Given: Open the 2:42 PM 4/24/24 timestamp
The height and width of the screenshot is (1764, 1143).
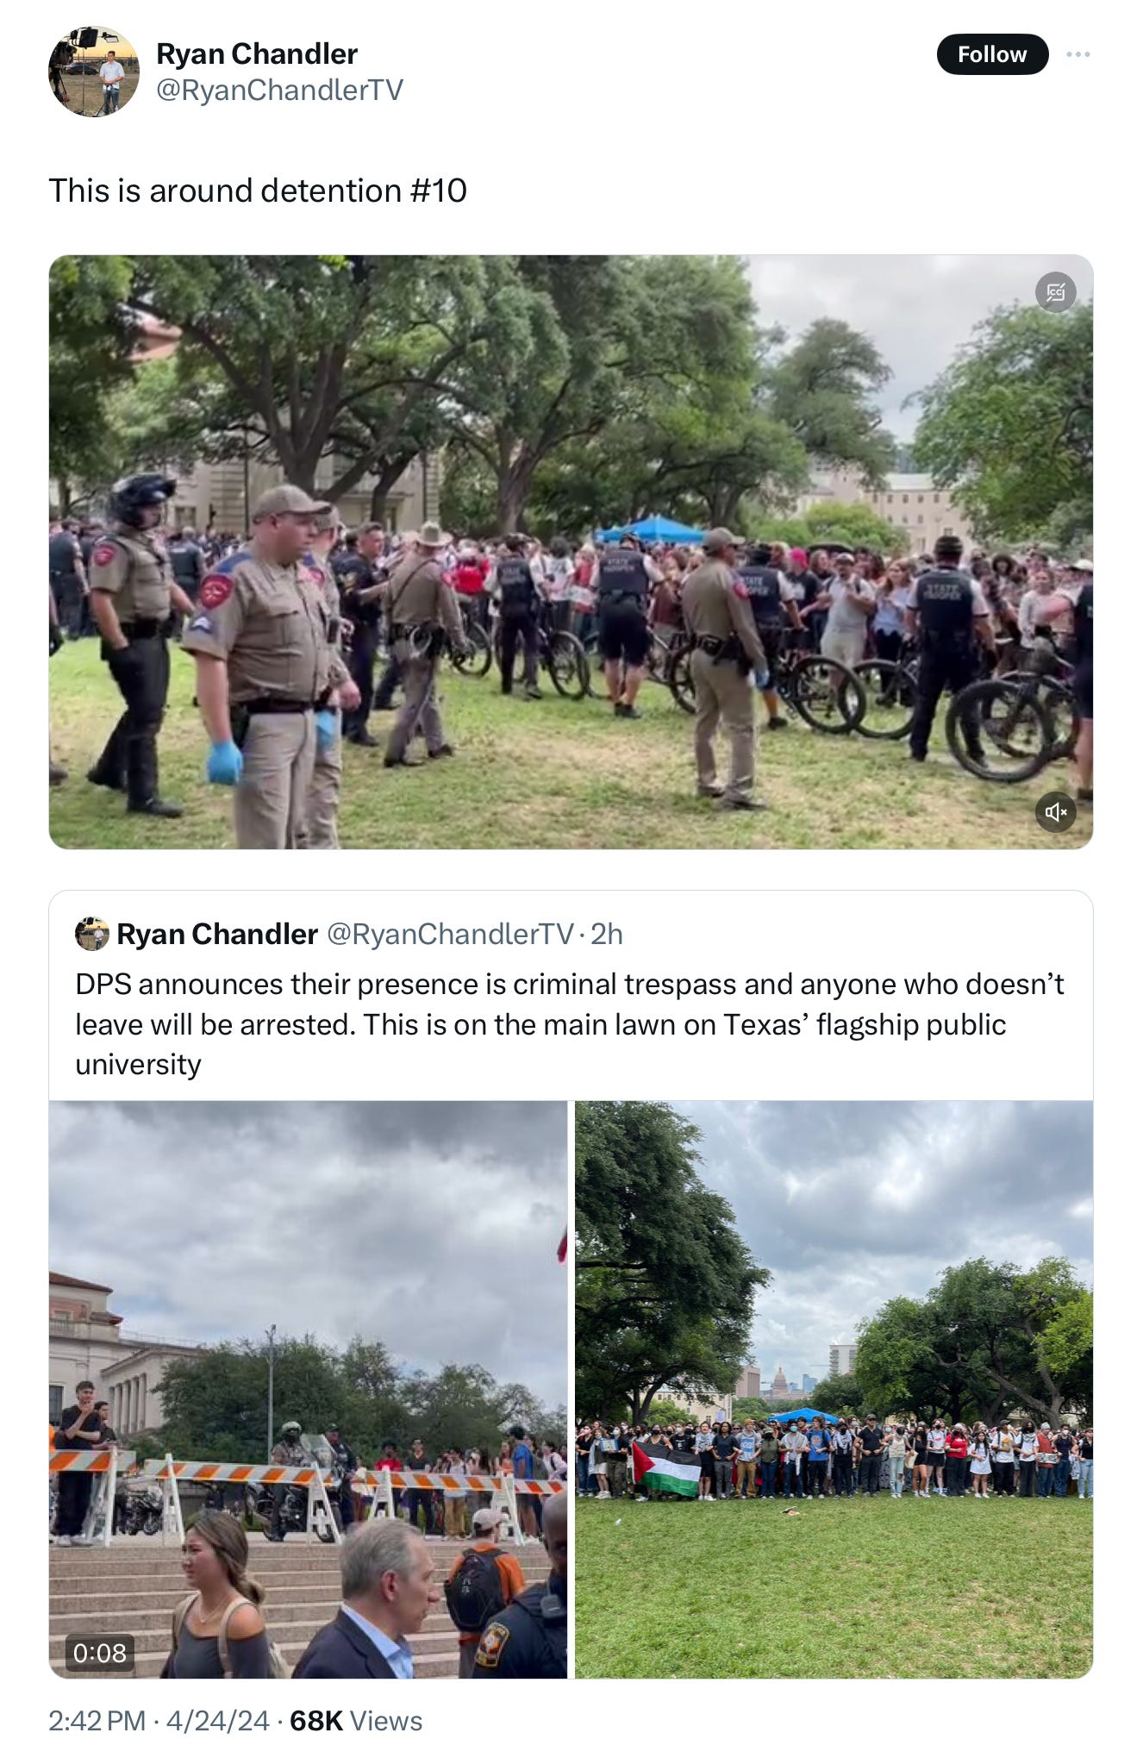Looking at the screenshot, I should click(159, 1720).
